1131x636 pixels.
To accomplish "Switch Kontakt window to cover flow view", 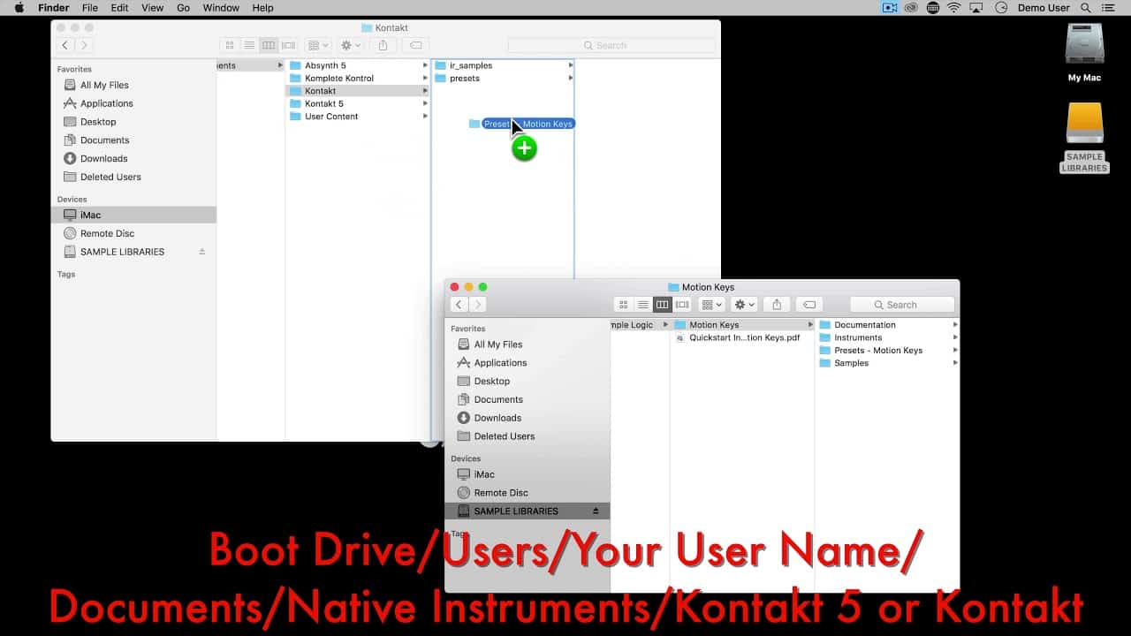I will click(288, 45).
